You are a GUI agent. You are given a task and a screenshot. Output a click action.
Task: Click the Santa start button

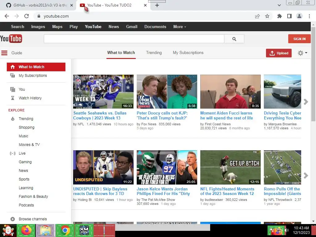click(x=8, y=231)
